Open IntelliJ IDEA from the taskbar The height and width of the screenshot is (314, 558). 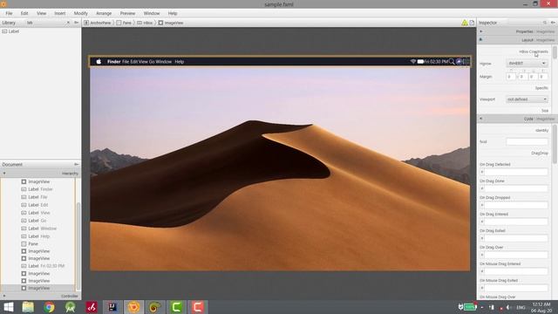click(x=112, y=307)
